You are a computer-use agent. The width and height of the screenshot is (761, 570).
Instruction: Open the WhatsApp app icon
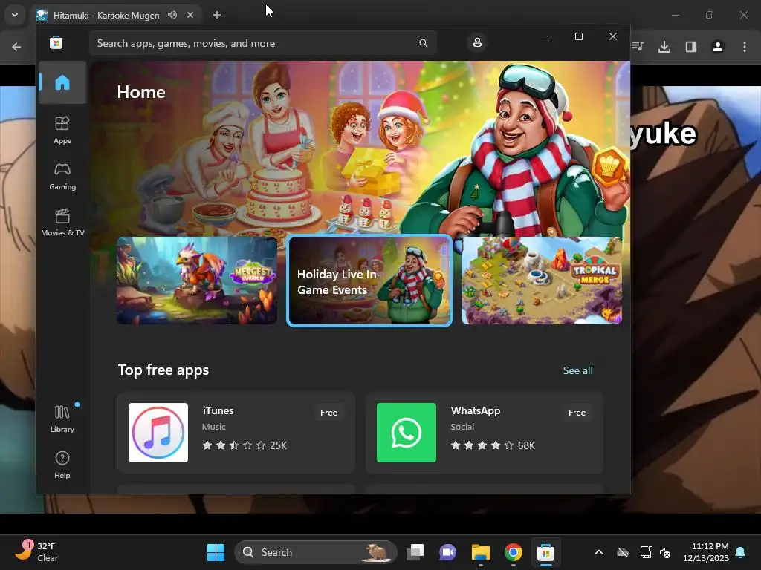click(x=407, y=433)
